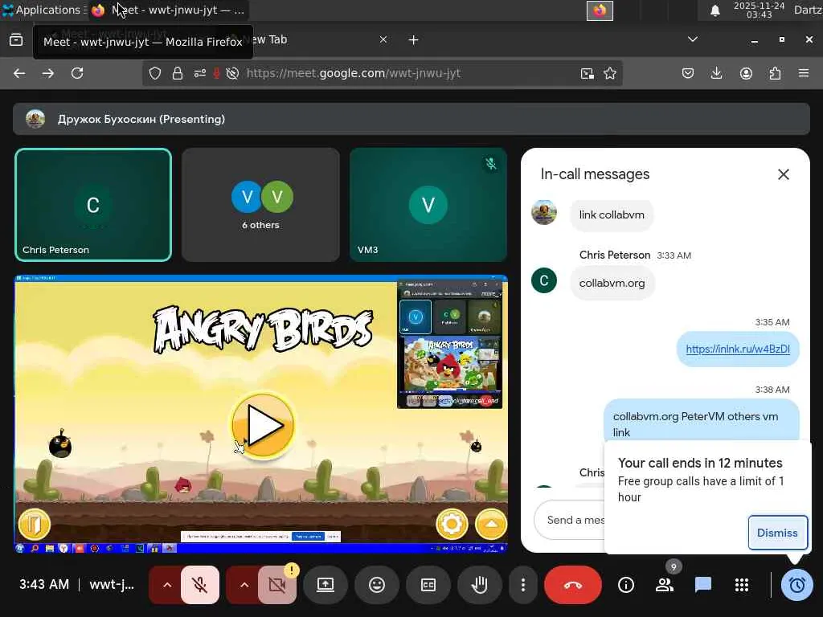The width and height of the screenshot is (823, 617).
Task: Close the In-call messages panel
Action: coord(783,174)
